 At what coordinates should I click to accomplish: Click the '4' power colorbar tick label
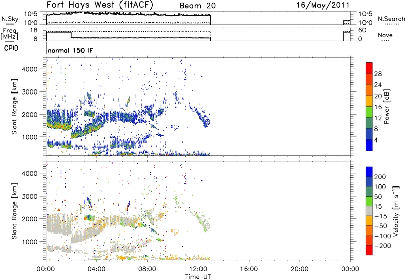(x=376, y=140)
